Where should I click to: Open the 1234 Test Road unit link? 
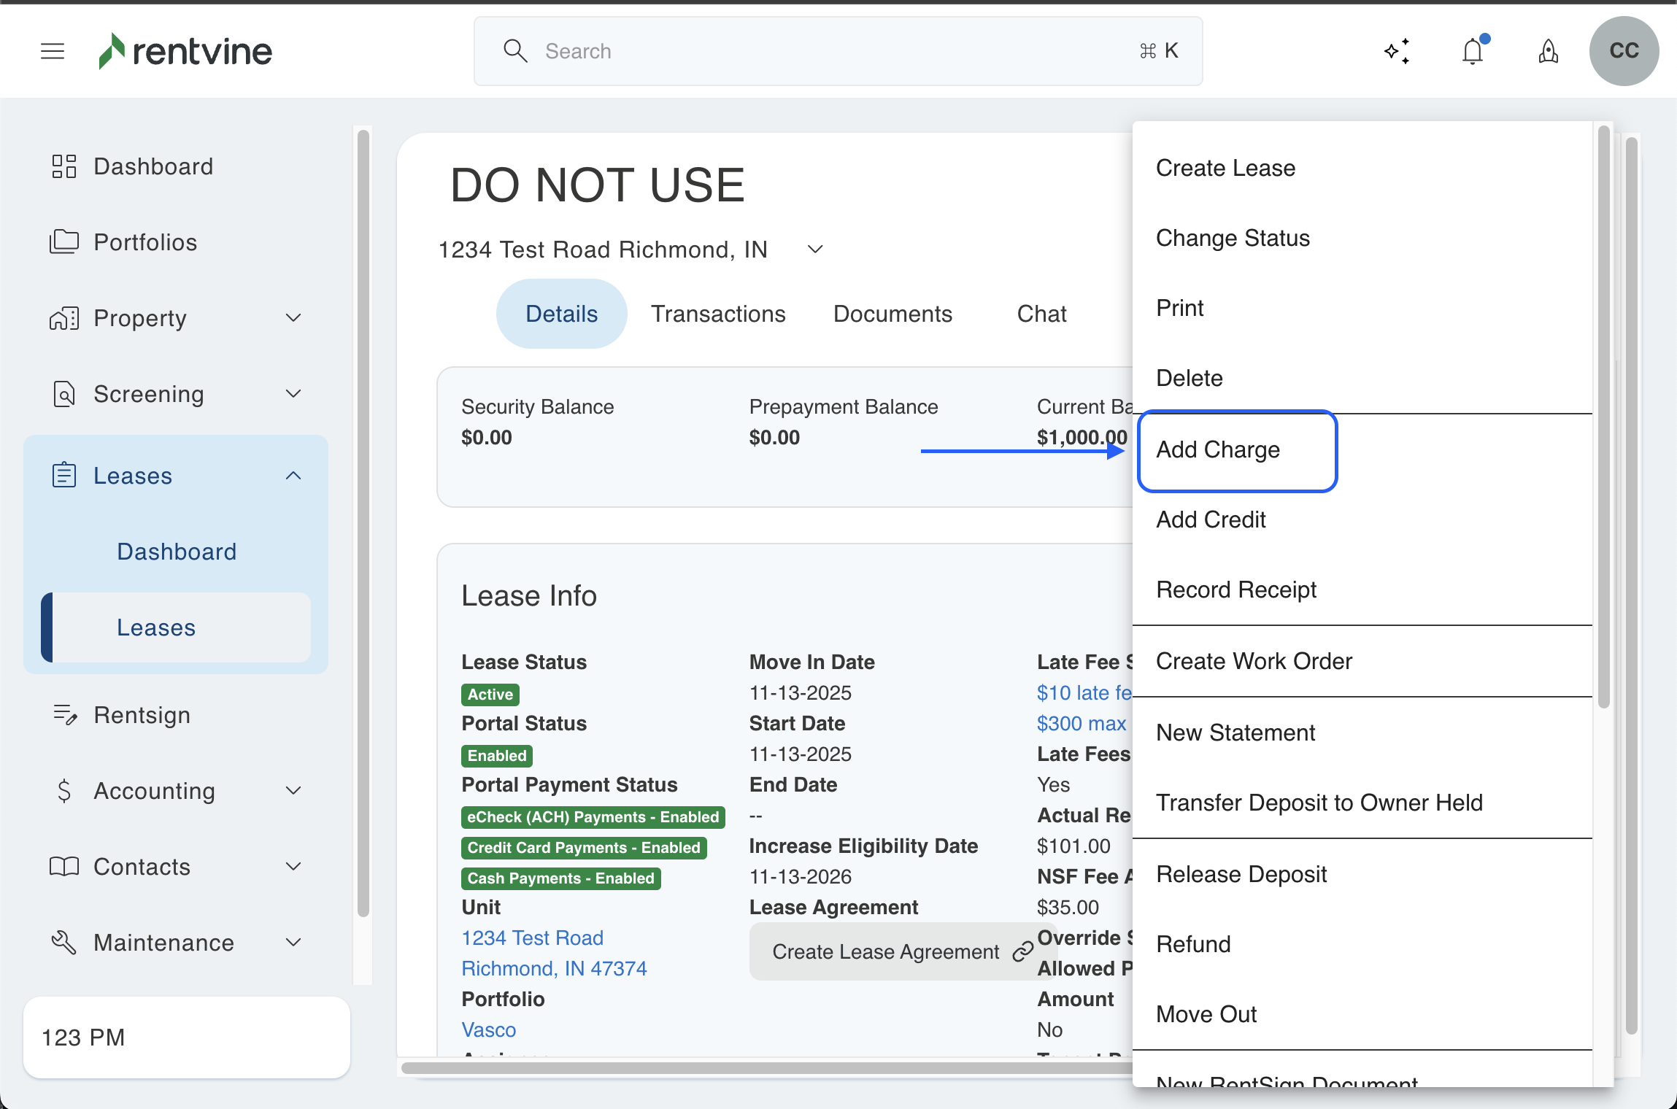click(532, 938)
